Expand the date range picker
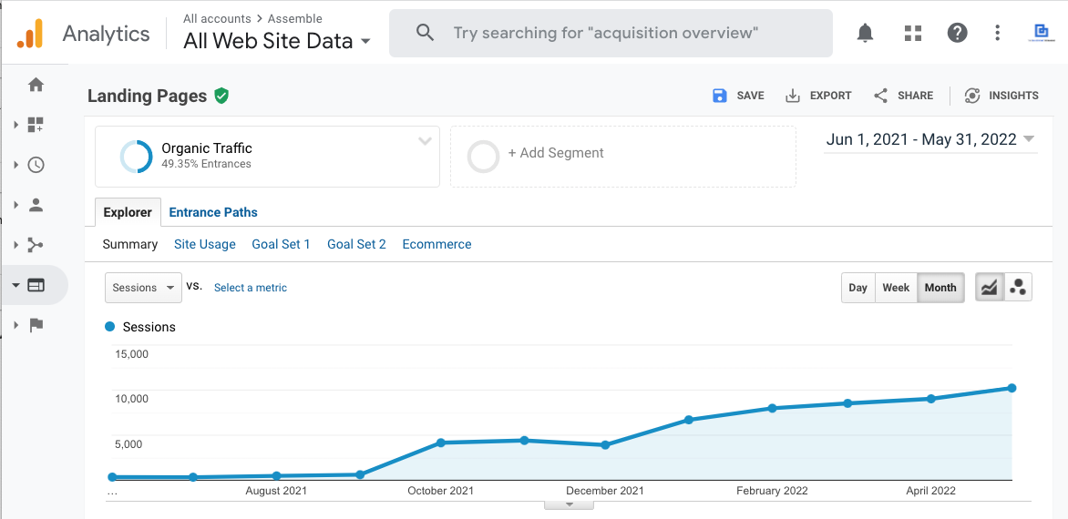Viewport: 1068px width, 519px height. pos(930,139)
